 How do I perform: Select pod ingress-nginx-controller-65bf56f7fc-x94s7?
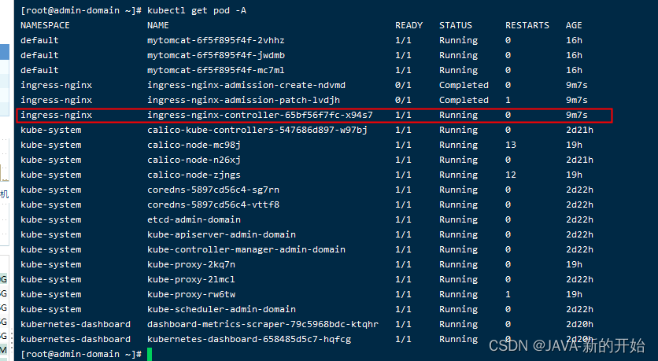pyautogui.click(x=260, y=115)
